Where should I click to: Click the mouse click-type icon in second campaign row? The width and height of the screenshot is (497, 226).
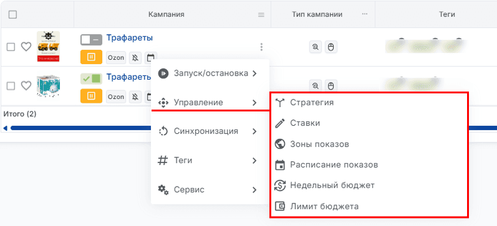pyautogui.click(x=331, y=85)
